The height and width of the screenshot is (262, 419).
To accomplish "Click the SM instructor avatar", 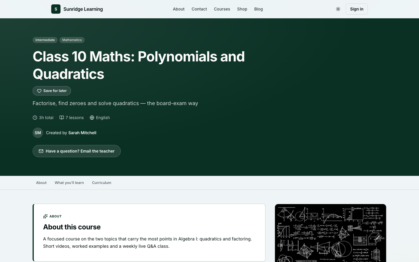I will (38, 133).
